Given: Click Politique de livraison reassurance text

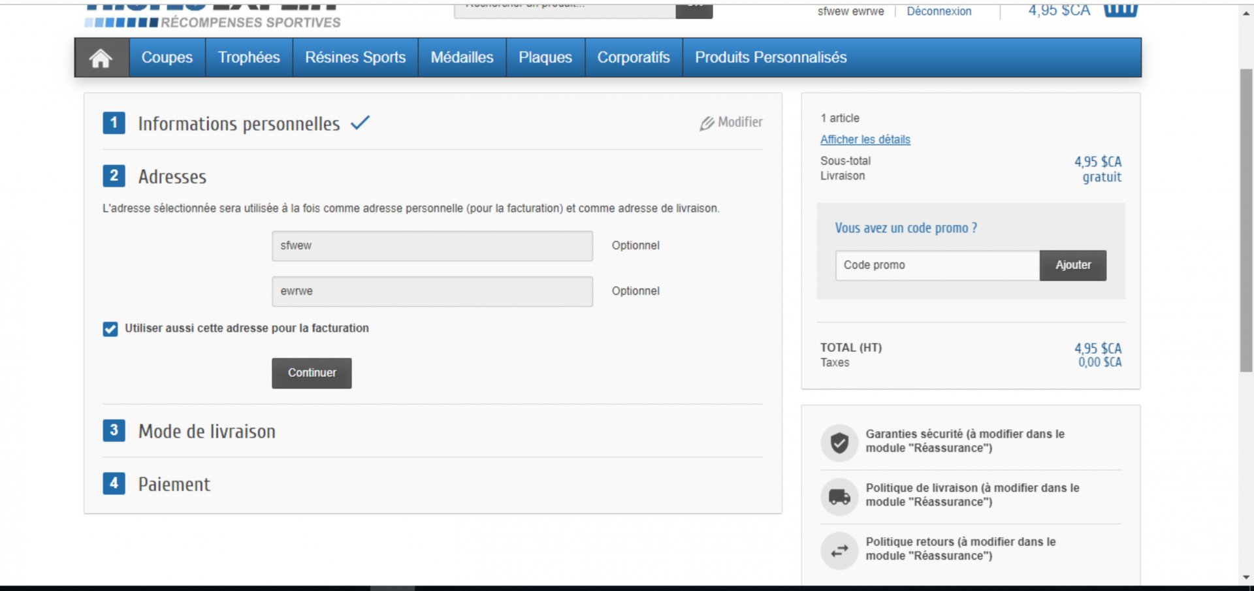Looking at the screenshot, I should tap(972, 495).
